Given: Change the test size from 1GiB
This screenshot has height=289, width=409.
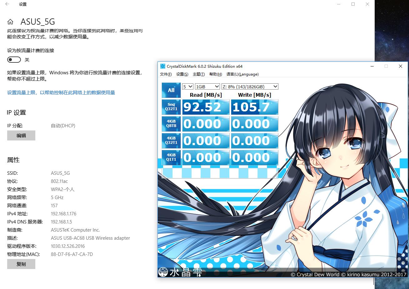Looking at the screenshot, I should pos(207,86).
